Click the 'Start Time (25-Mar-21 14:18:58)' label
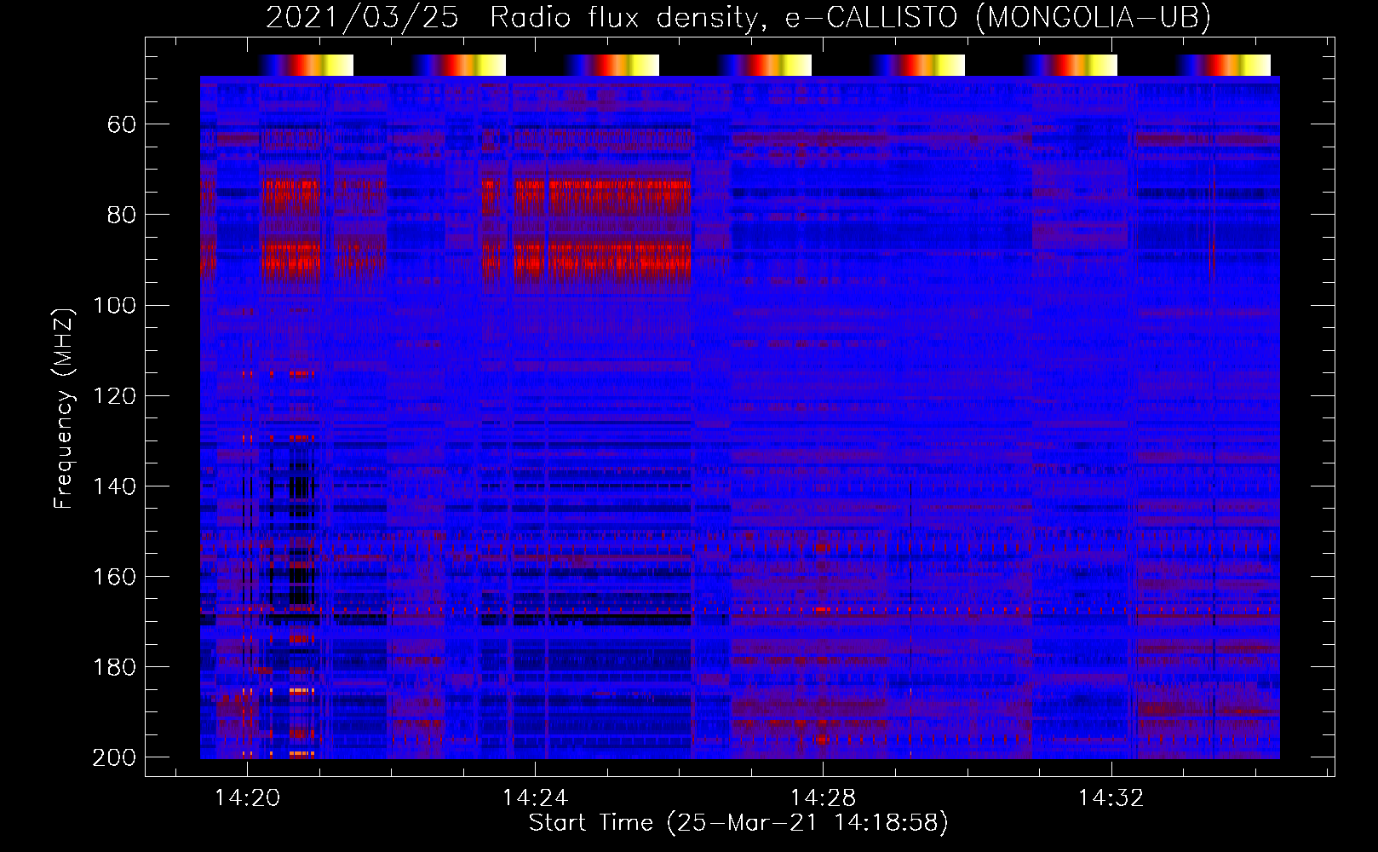 [738, 823]
